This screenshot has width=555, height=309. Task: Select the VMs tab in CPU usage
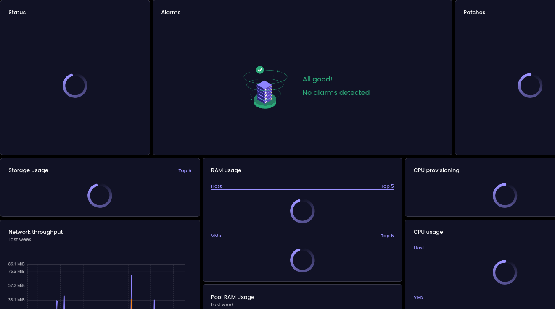click(x=419, y=297)
